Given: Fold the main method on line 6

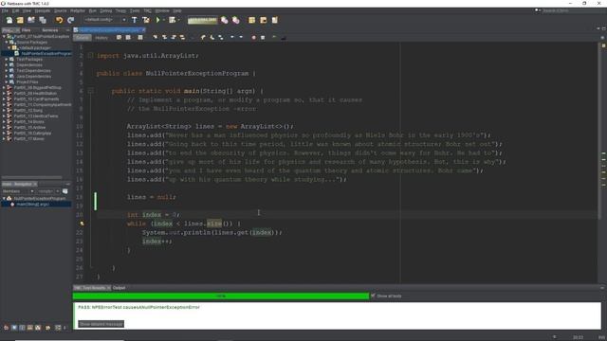Looking at the screenshot, I should [91, 91].
